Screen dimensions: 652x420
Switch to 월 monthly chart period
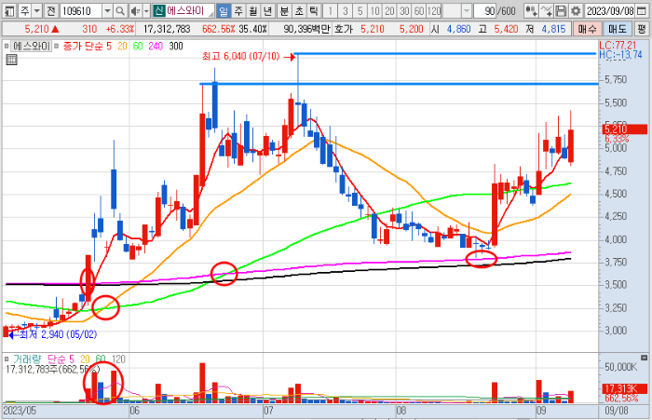(253, 10)
